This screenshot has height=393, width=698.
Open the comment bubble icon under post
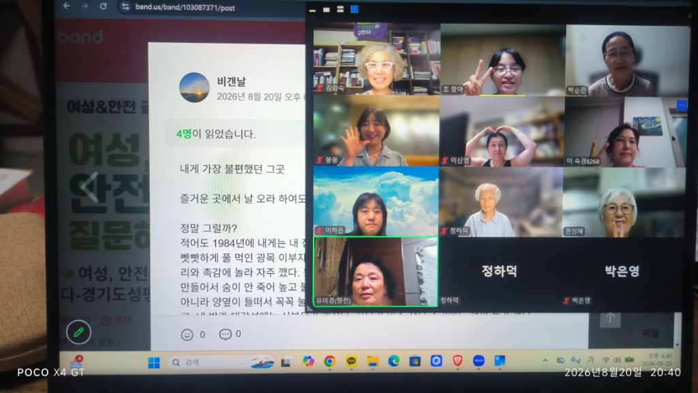coord(225,334)
